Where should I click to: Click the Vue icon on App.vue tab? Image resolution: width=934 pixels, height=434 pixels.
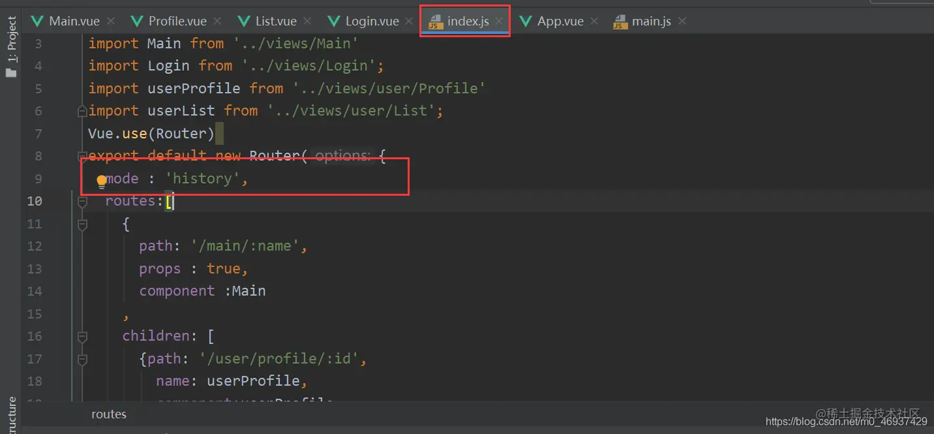(x=526, y=21)
